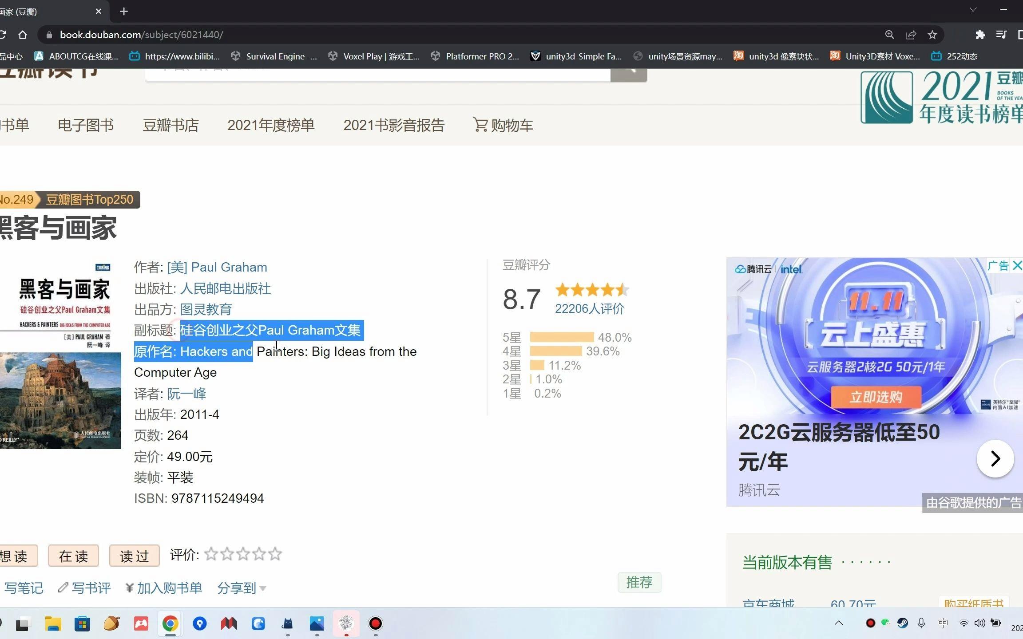Bookmark this page with the star icon

(932, 35)
